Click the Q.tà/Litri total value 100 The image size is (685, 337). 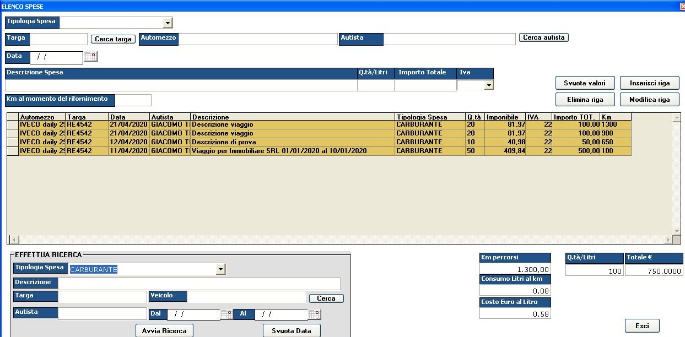pos(595,270)
